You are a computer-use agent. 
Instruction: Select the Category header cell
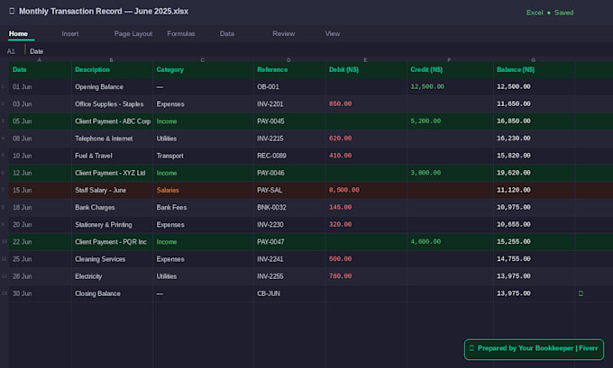(x=204, y=69)
